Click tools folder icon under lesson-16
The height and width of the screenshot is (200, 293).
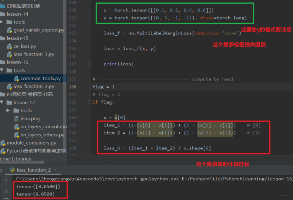[x=9, y=70]
